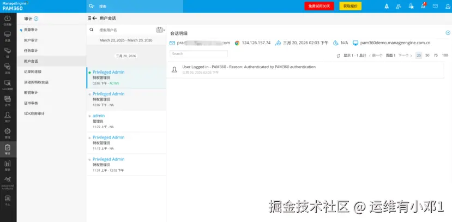Click the 总计 total link

[x=363, y=55]
